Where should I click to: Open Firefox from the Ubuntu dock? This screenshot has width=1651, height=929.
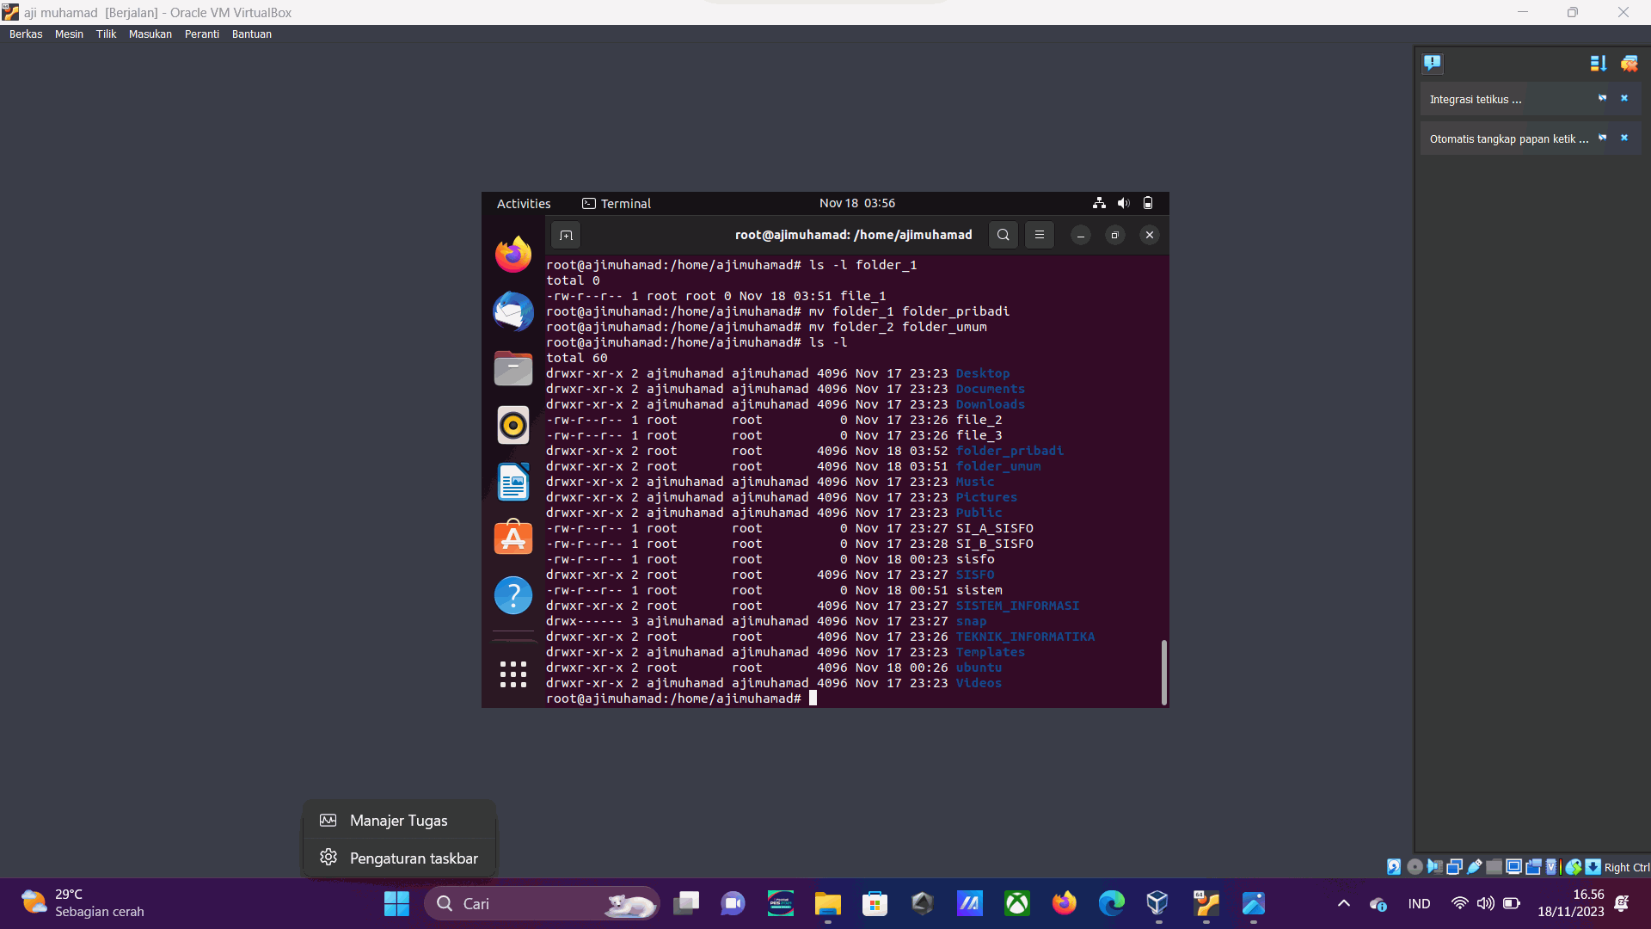coord(513,255)
